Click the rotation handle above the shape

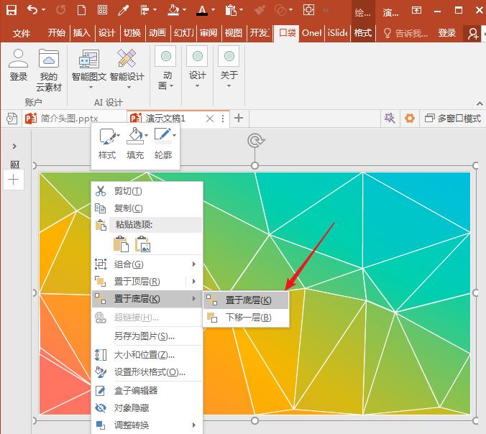(x=255, y=140)
